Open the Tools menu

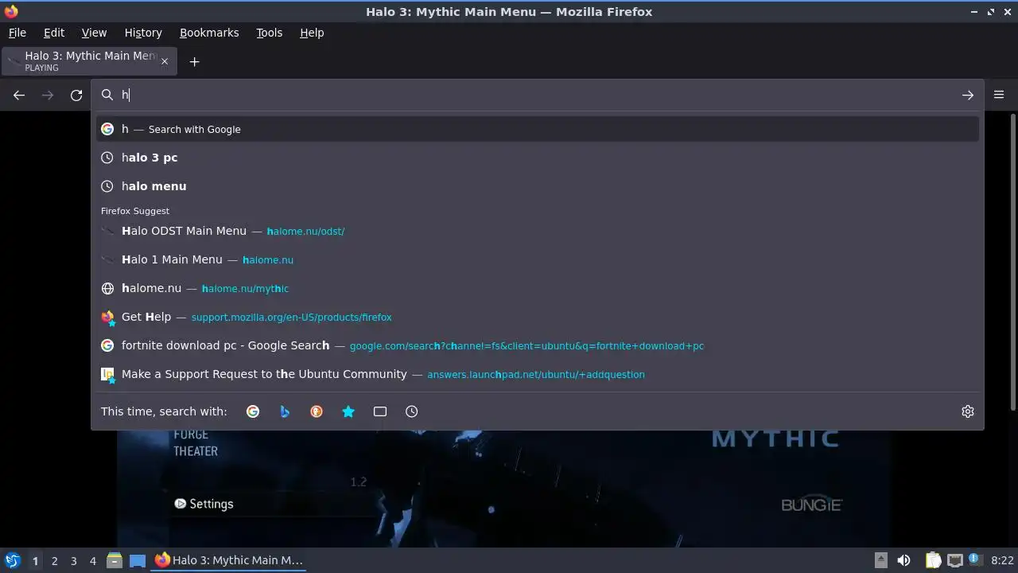(x=269, y=33)
